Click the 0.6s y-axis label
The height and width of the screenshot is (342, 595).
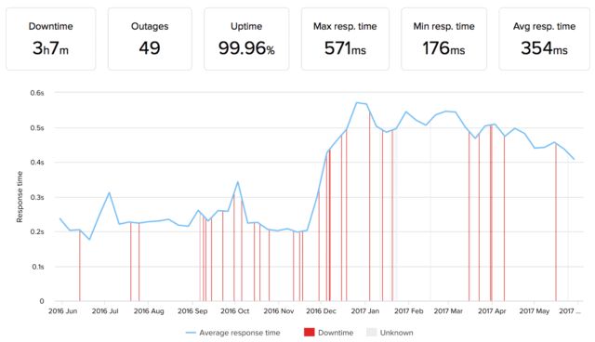(x=37, y=93)
